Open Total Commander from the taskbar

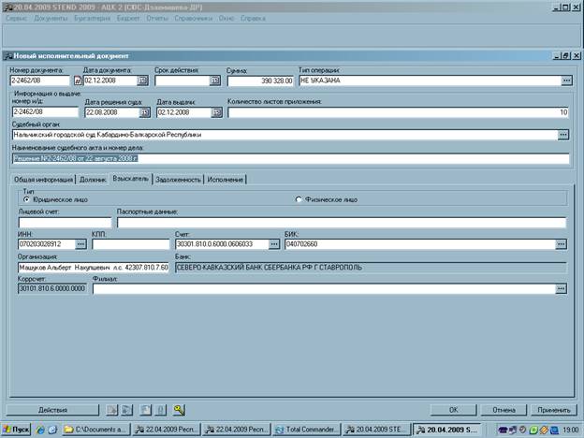(307, 430)
